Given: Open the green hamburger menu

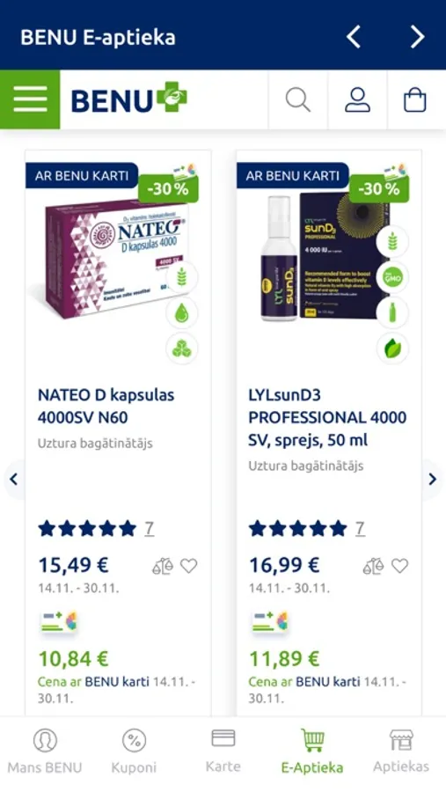Looking at the screenshot, I should (30, 99).
